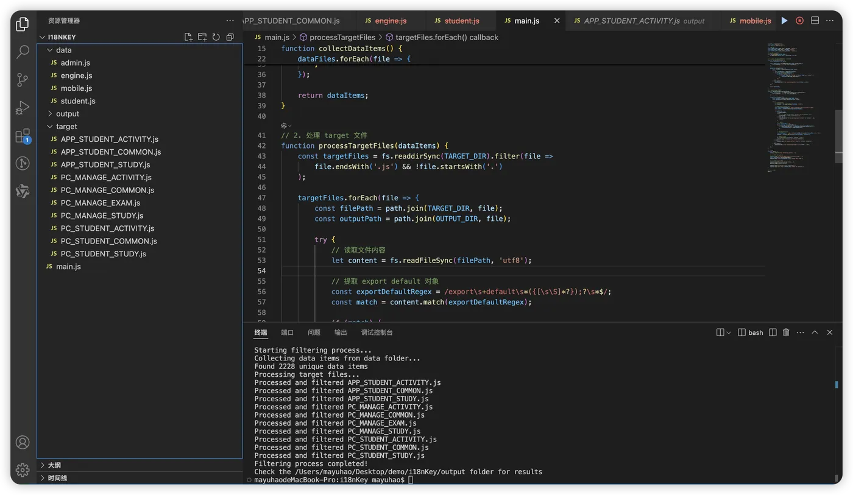Open the Extensions view with badge
The height and width of the screenshot is (495, 853).
pyautogui.click(x=23, y=135)
